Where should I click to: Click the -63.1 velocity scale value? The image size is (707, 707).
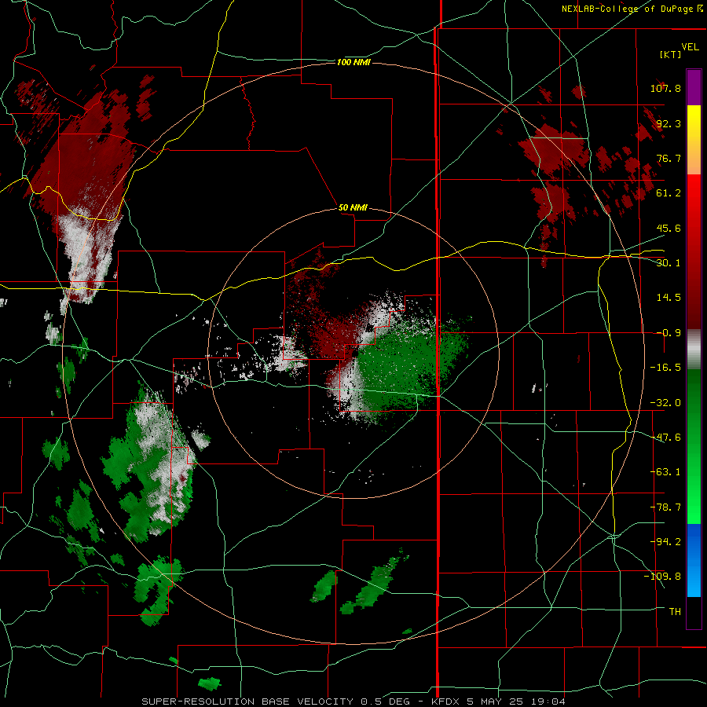[x=665, y=472]
